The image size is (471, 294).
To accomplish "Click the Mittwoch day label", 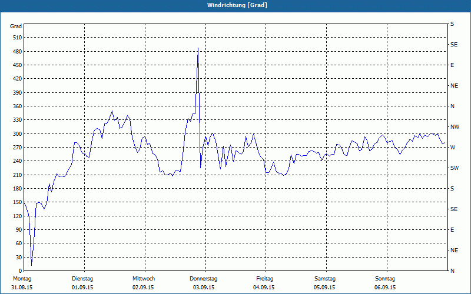I will [144, 279].
